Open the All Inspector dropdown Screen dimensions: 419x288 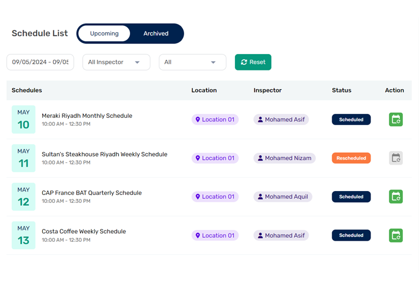pyautogui.click(x=116, y=63)
